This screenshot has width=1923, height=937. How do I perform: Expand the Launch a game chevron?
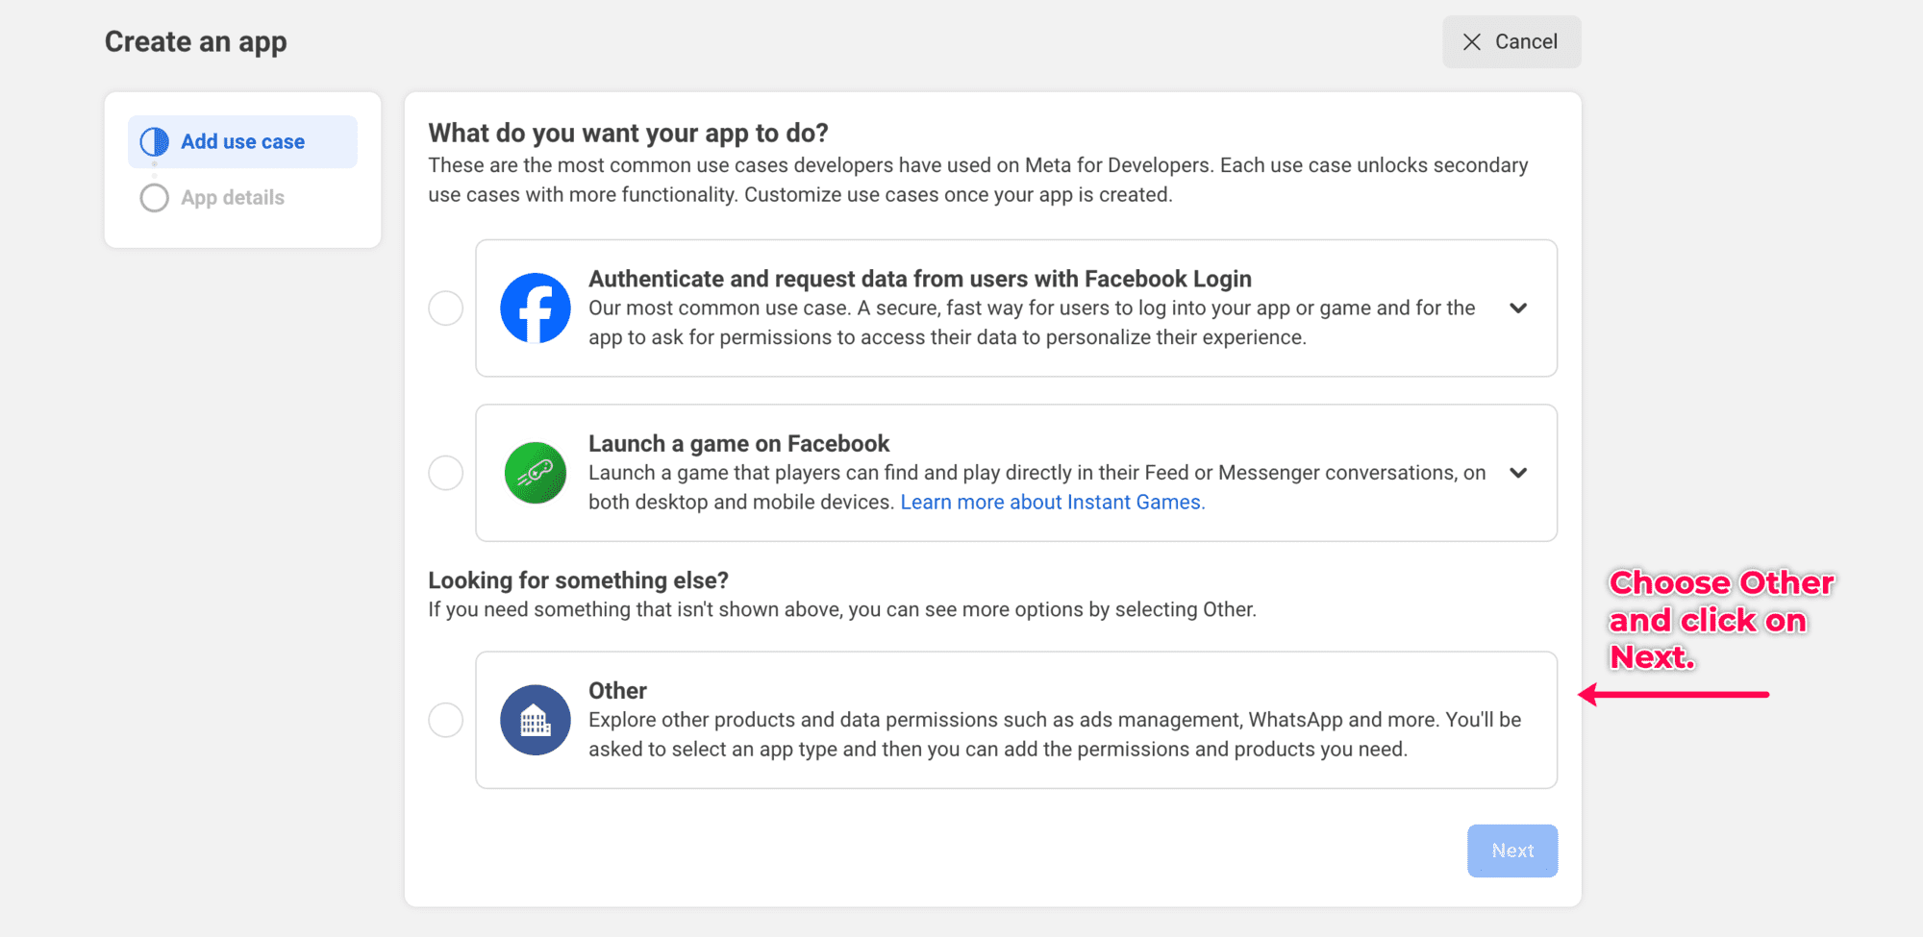pos(1518,473)
